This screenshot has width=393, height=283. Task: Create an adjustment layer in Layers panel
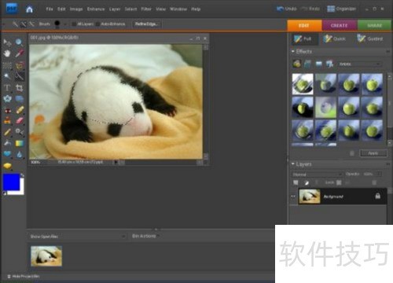[x=307, y=182]
